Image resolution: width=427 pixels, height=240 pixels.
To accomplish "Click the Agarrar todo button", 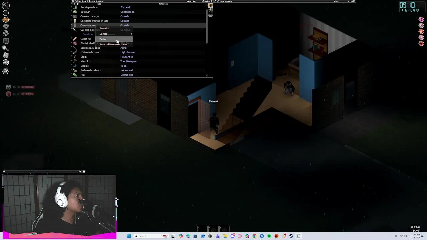I will pos(225,1).
